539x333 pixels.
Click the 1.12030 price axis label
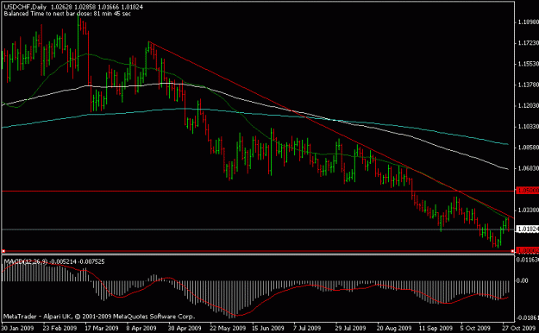[528, 105]
